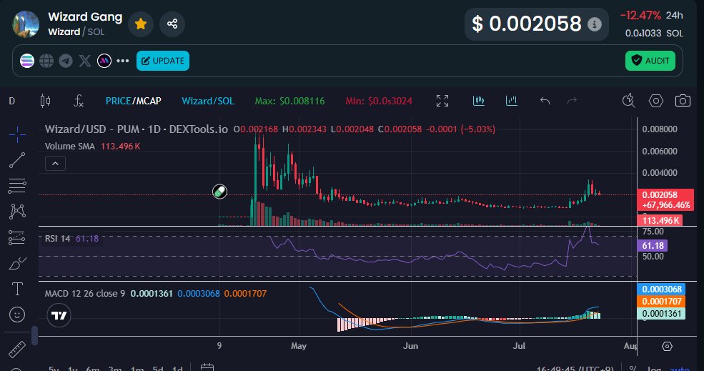704x371 pixels.
Task: Toggle the Wizard/SOL pair denomination
Action: [x=208, y=101]
